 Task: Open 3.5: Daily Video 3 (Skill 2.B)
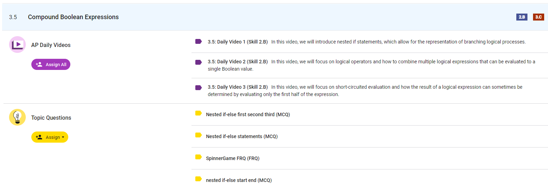237,87
